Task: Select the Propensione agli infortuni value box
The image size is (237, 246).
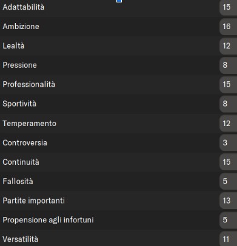Action: point(229,220)
